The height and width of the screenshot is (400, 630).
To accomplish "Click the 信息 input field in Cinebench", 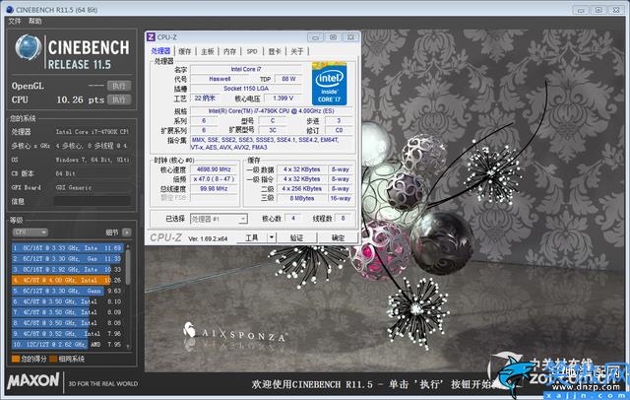I will coord(92,201).
